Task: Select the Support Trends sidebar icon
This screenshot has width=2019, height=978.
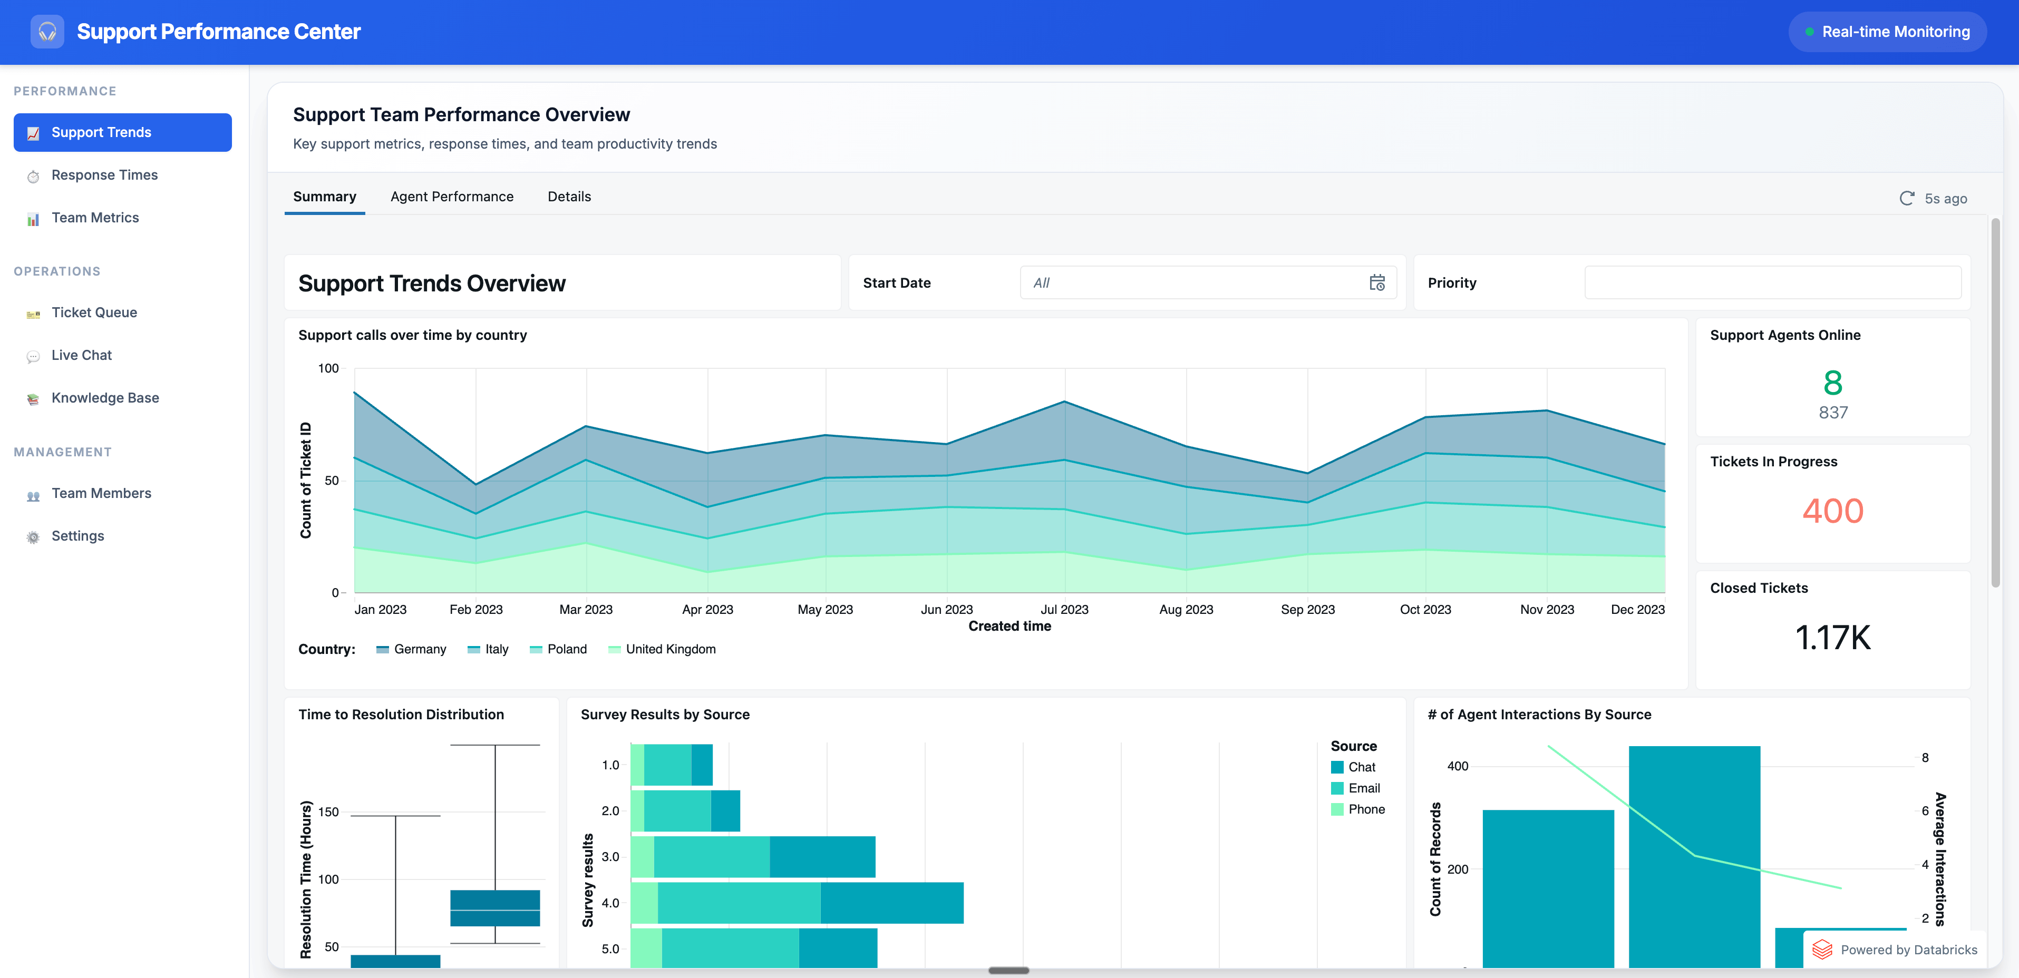Action: pyautogui.click(x=33, y=132)
